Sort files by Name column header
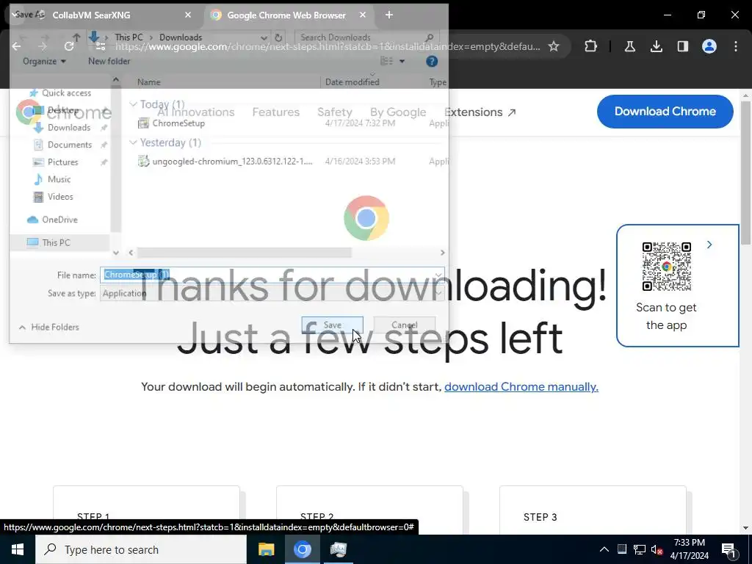The width and height of the screenshot is (752, 564). pyautogui.click(x=148, y=82)
